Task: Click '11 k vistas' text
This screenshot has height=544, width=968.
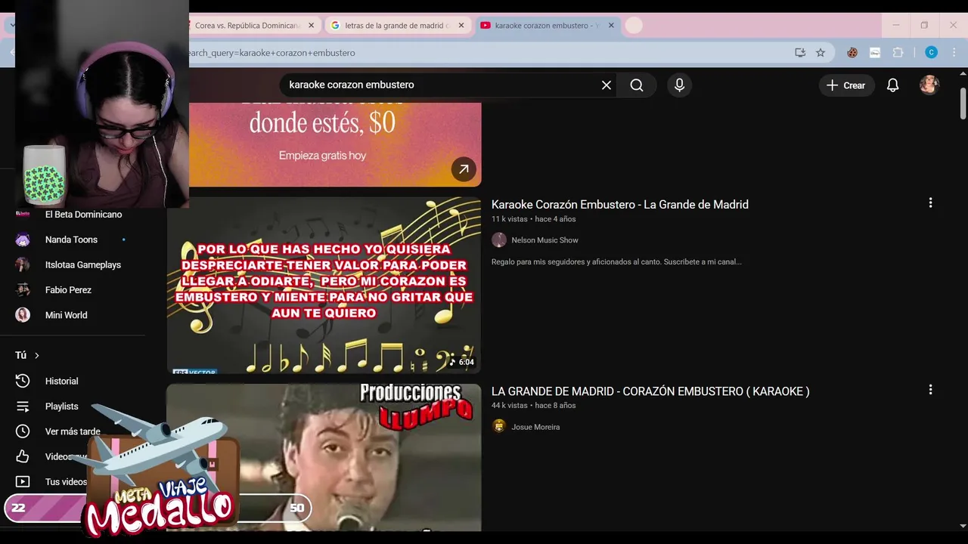Action: tap(510, 219)
